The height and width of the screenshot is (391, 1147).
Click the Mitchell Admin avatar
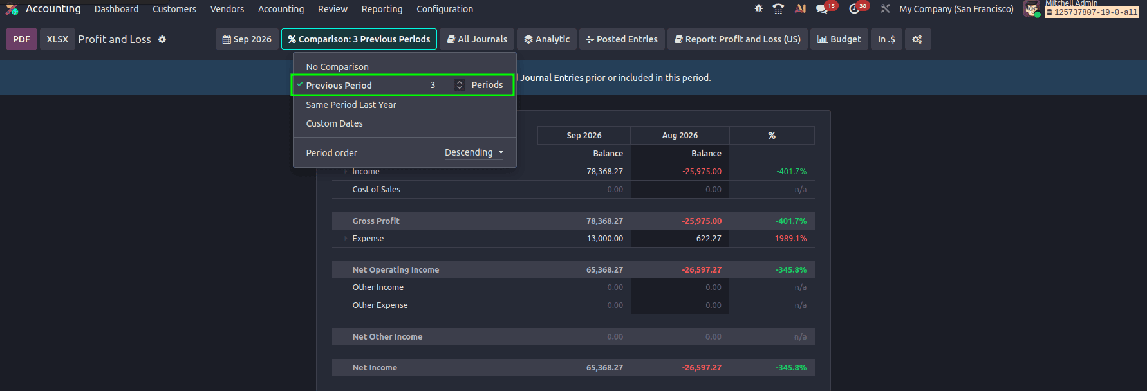click(x=1032, y=9)
